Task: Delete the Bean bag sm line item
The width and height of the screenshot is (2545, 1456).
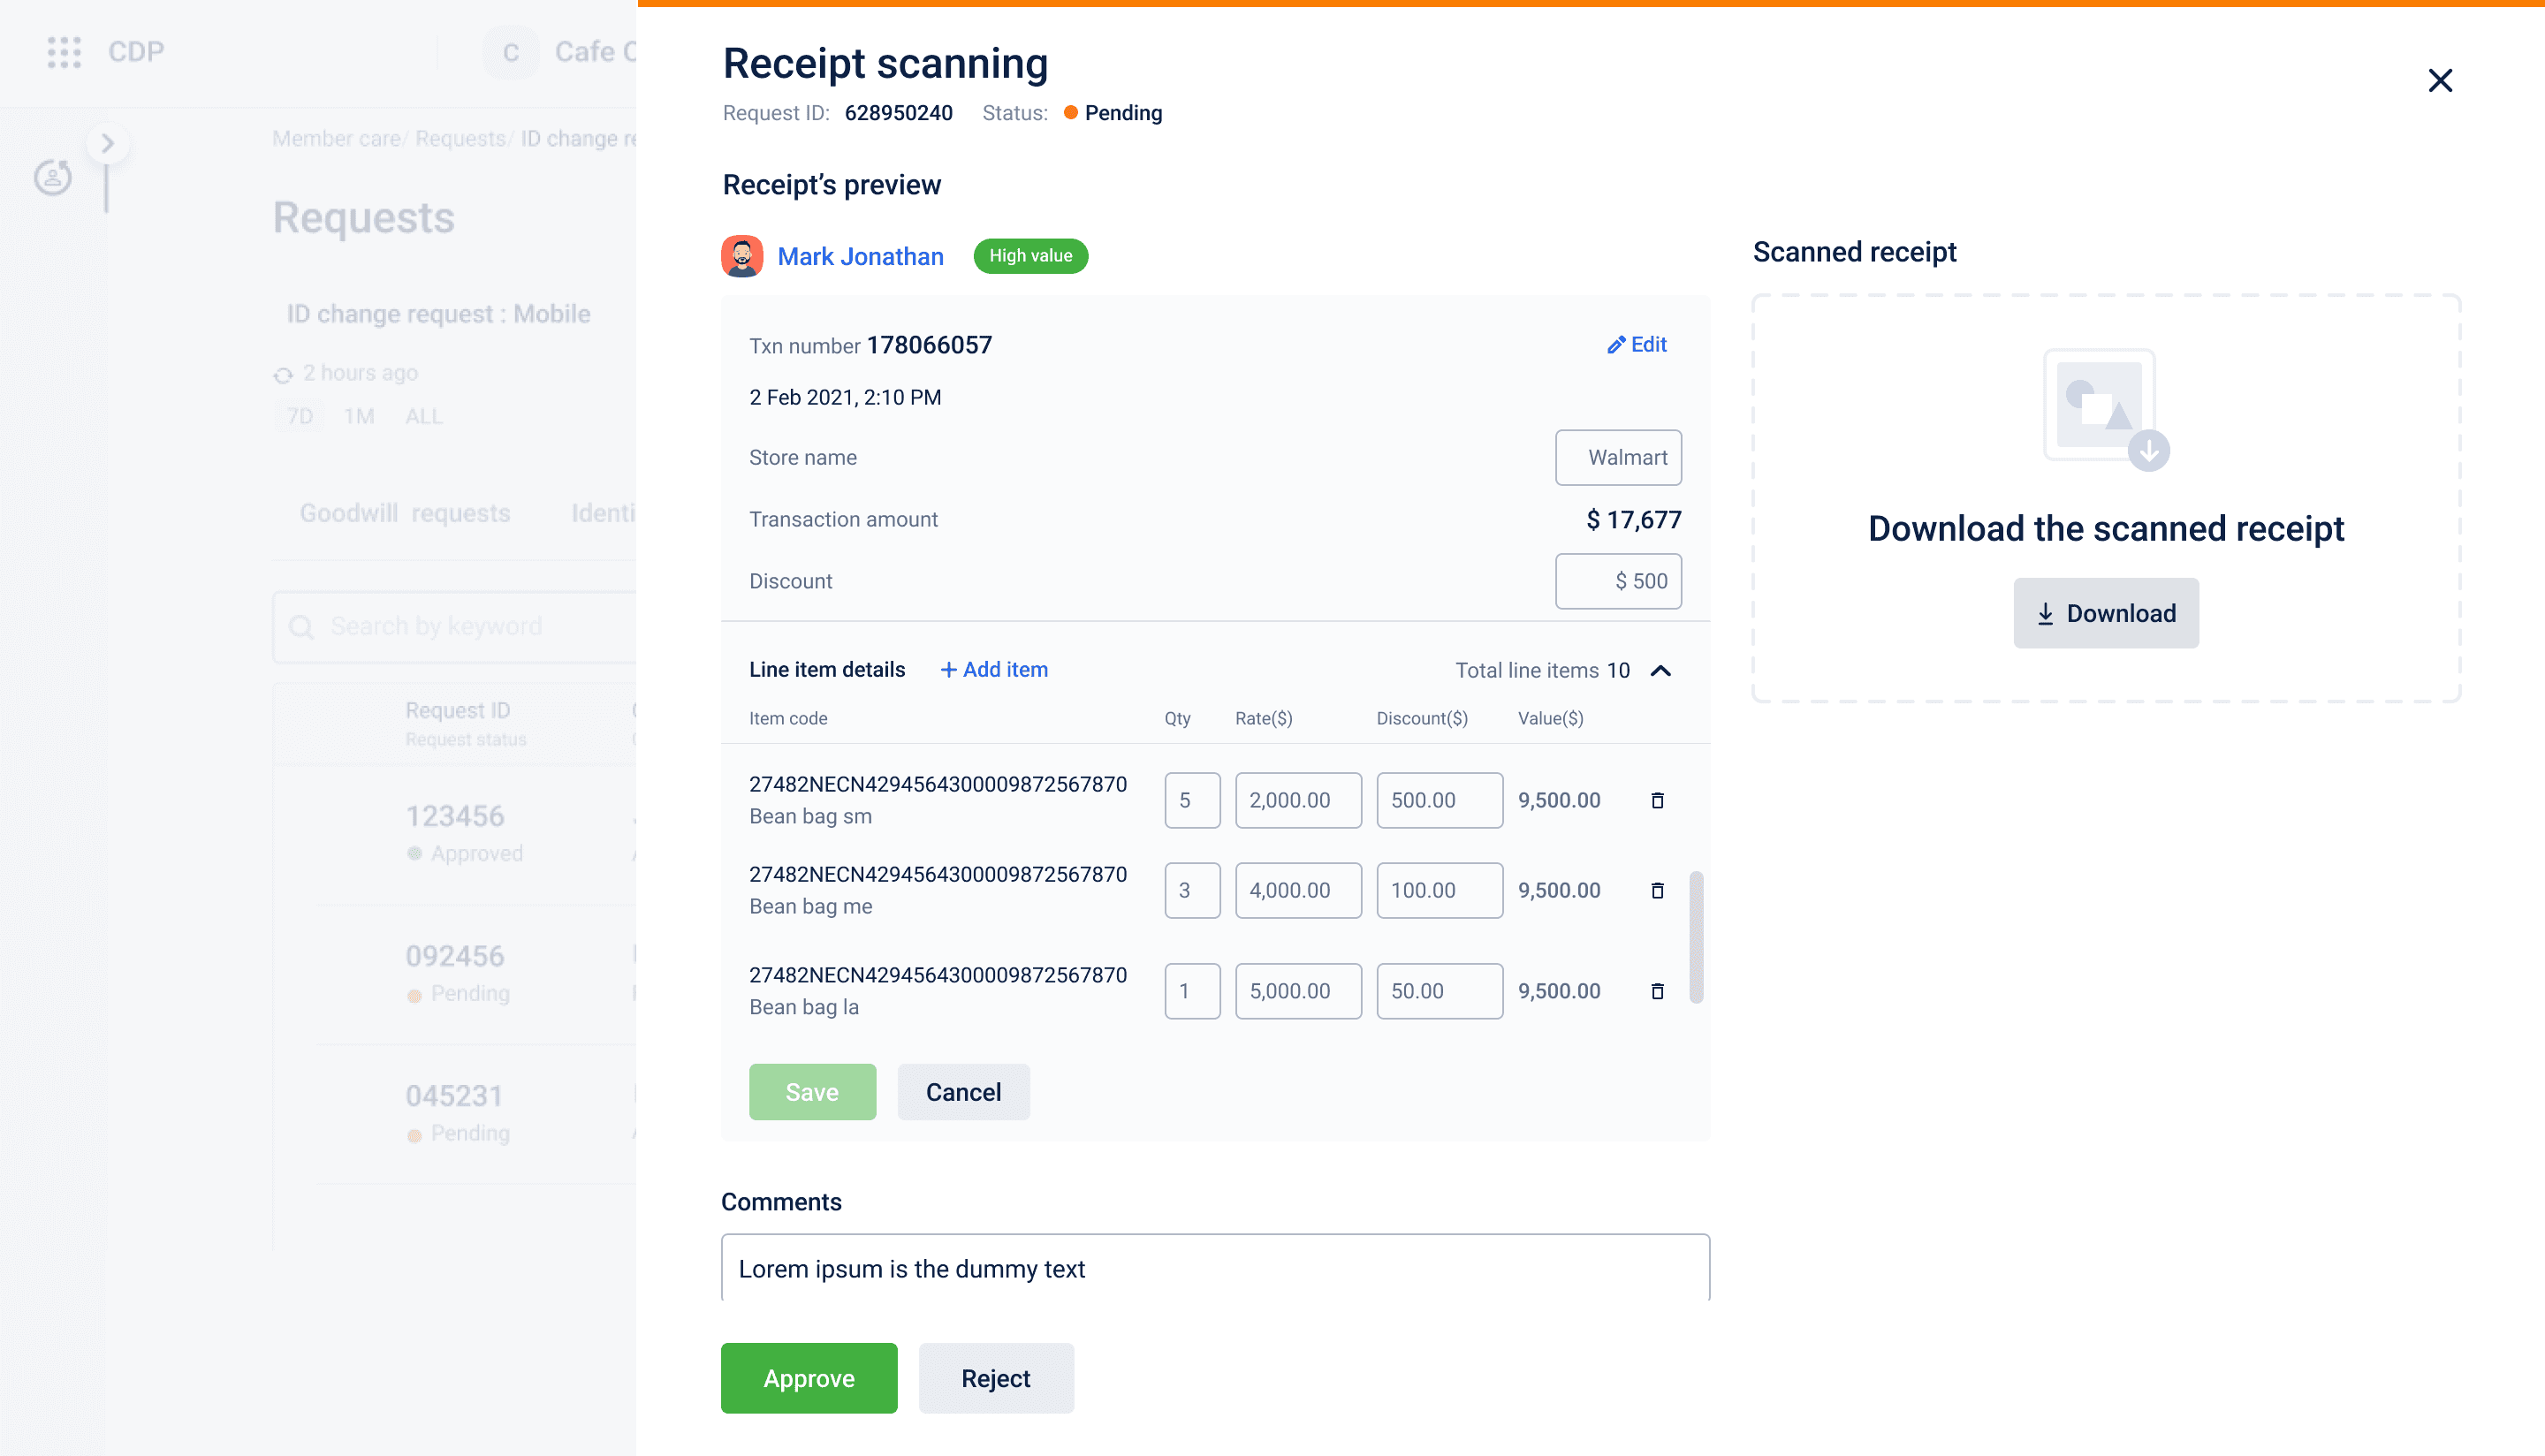Action: pos(1657,800)
